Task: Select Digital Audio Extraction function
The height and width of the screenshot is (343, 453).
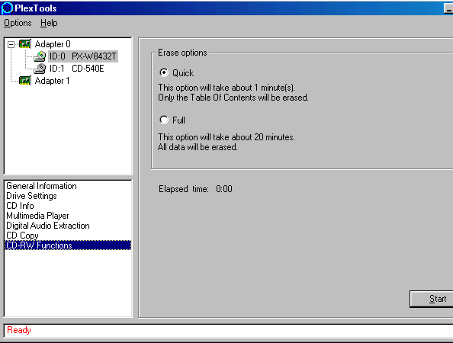Action: [48, 226]
